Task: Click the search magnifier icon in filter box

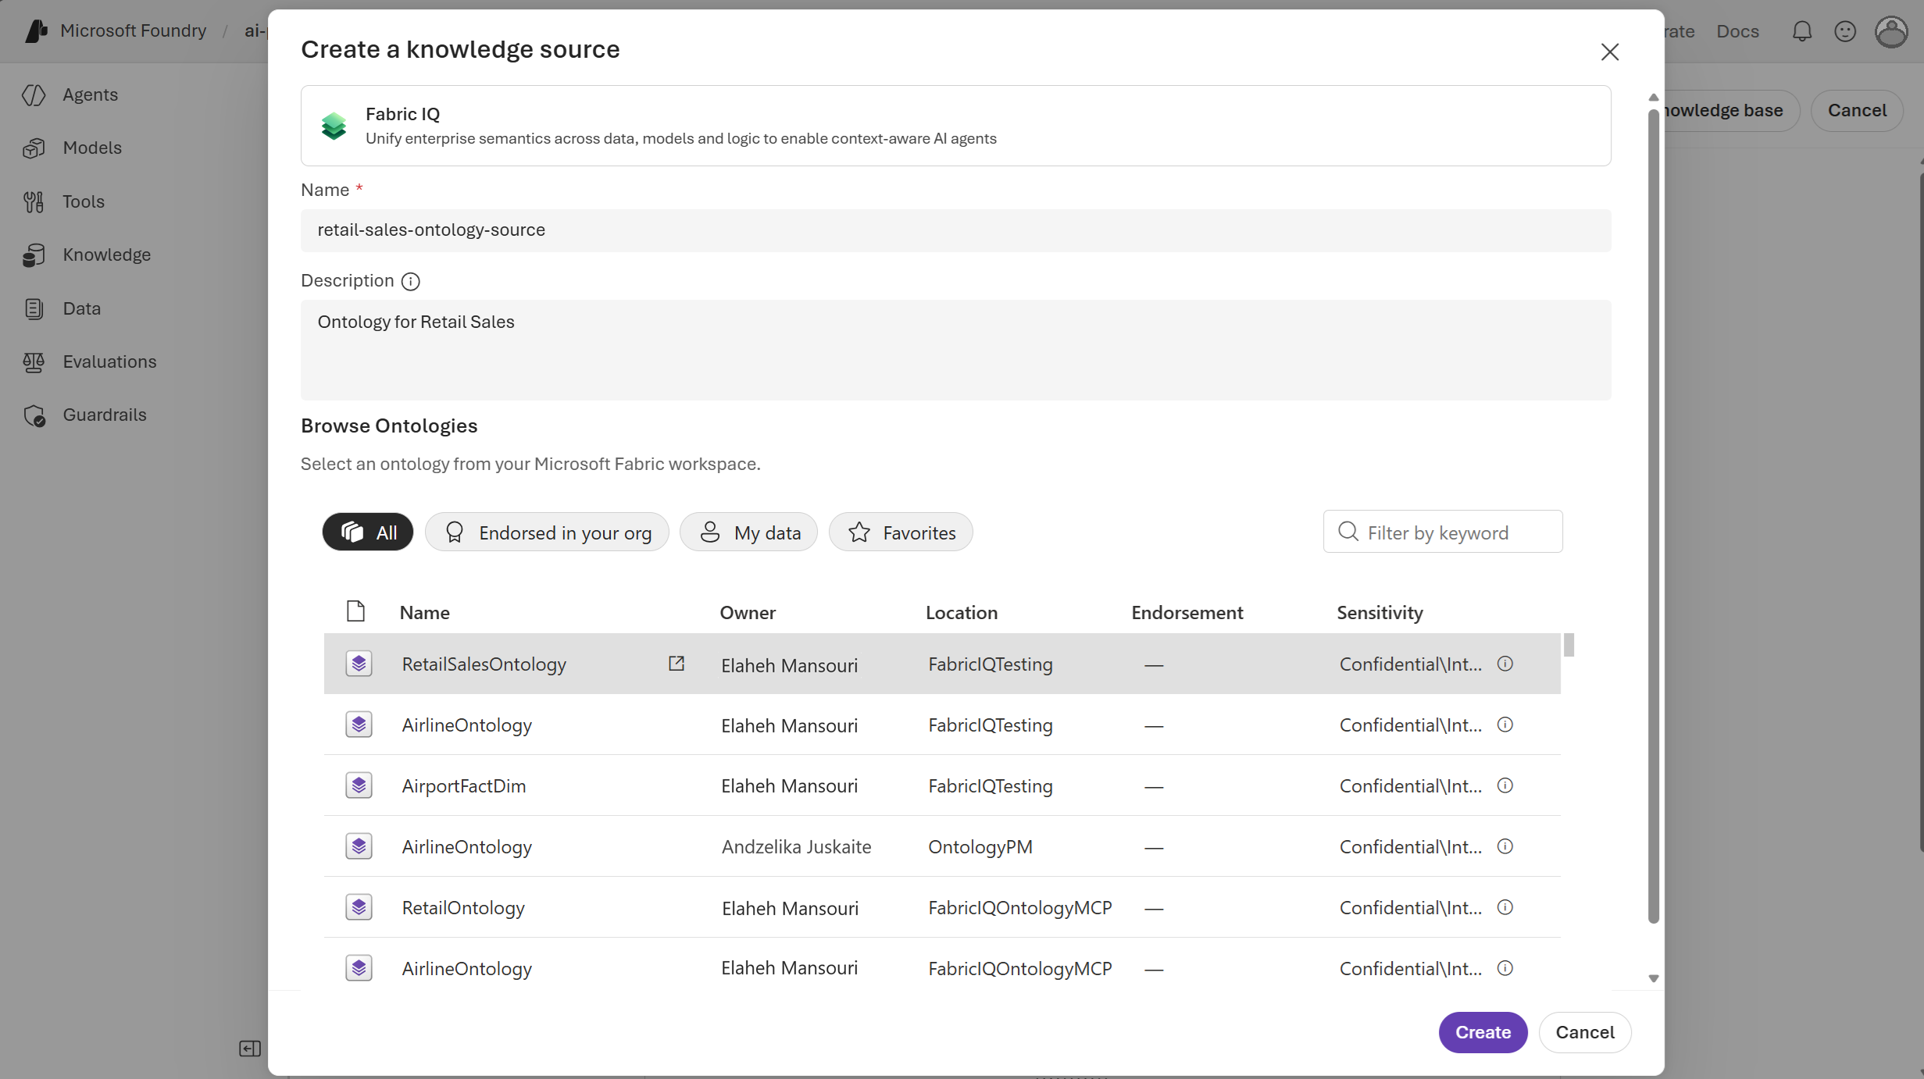Action: [x=1348, y=532]
